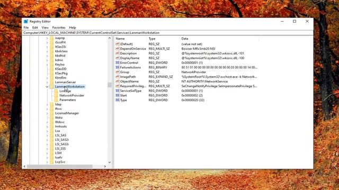The width and height of the screenshot is (339, 190).
Task: Expand the LanmanServer key
Action: pyautogui.click(x=47, y=82)
